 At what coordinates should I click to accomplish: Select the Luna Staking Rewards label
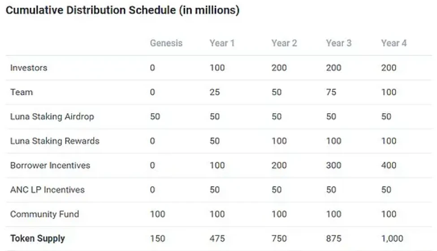click(x=55, y=141)
